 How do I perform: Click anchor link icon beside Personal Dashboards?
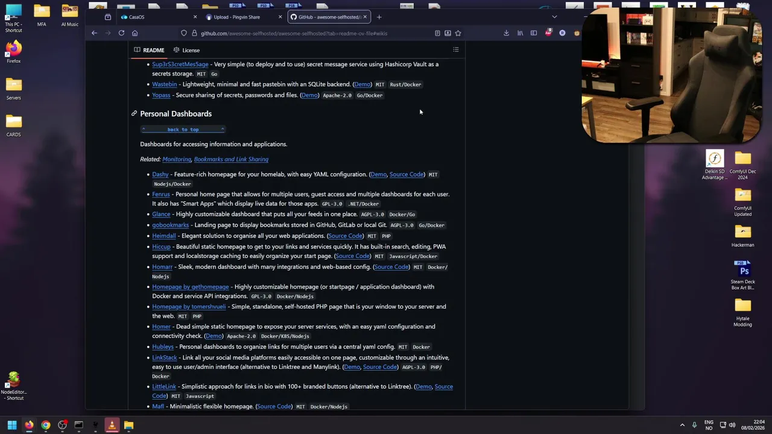click(x=134, y=113)
